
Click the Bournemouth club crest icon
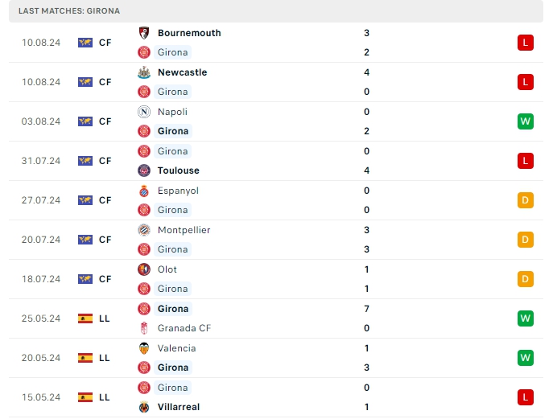144,33
